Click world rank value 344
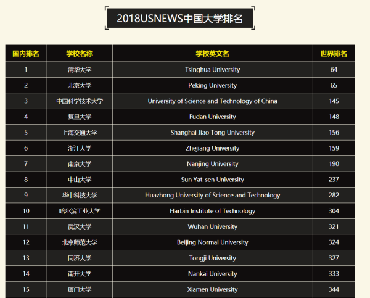370x298 pixels. point(334,289)
